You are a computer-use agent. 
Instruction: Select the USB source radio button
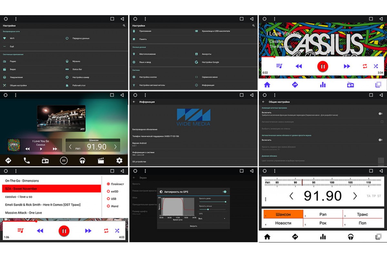click(108, 199)
